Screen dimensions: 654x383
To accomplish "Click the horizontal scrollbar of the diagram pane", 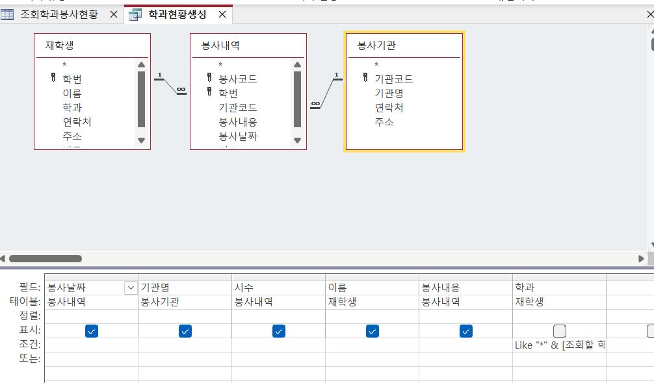I will click(x=46, y=258).
